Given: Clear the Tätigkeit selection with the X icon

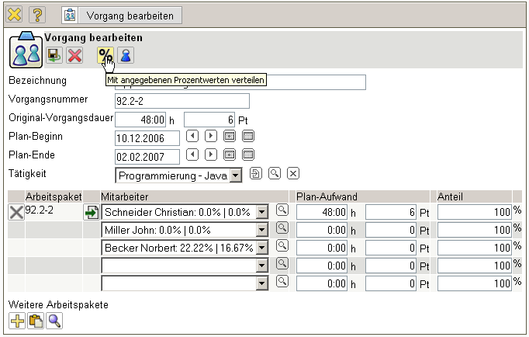Looking at the screenshot, I should point(294,173).
